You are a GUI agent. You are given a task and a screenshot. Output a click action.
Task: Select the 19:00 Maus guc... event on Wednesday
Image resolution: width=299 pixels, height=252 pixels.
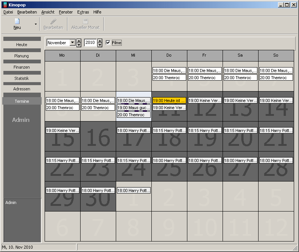133,108
